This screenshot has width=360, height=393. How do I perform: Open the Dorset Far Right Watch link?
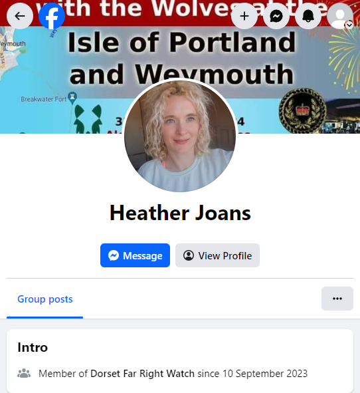[142, 374]
